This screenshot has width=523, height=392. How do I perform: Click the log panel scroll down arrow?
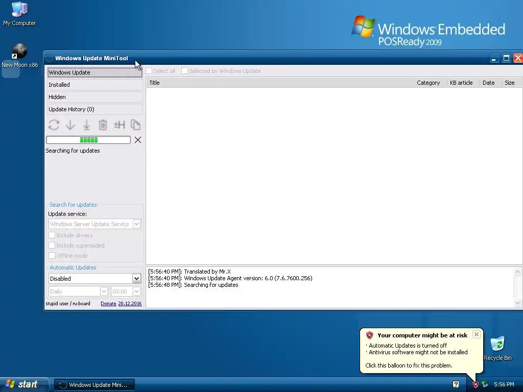(518, 303)
